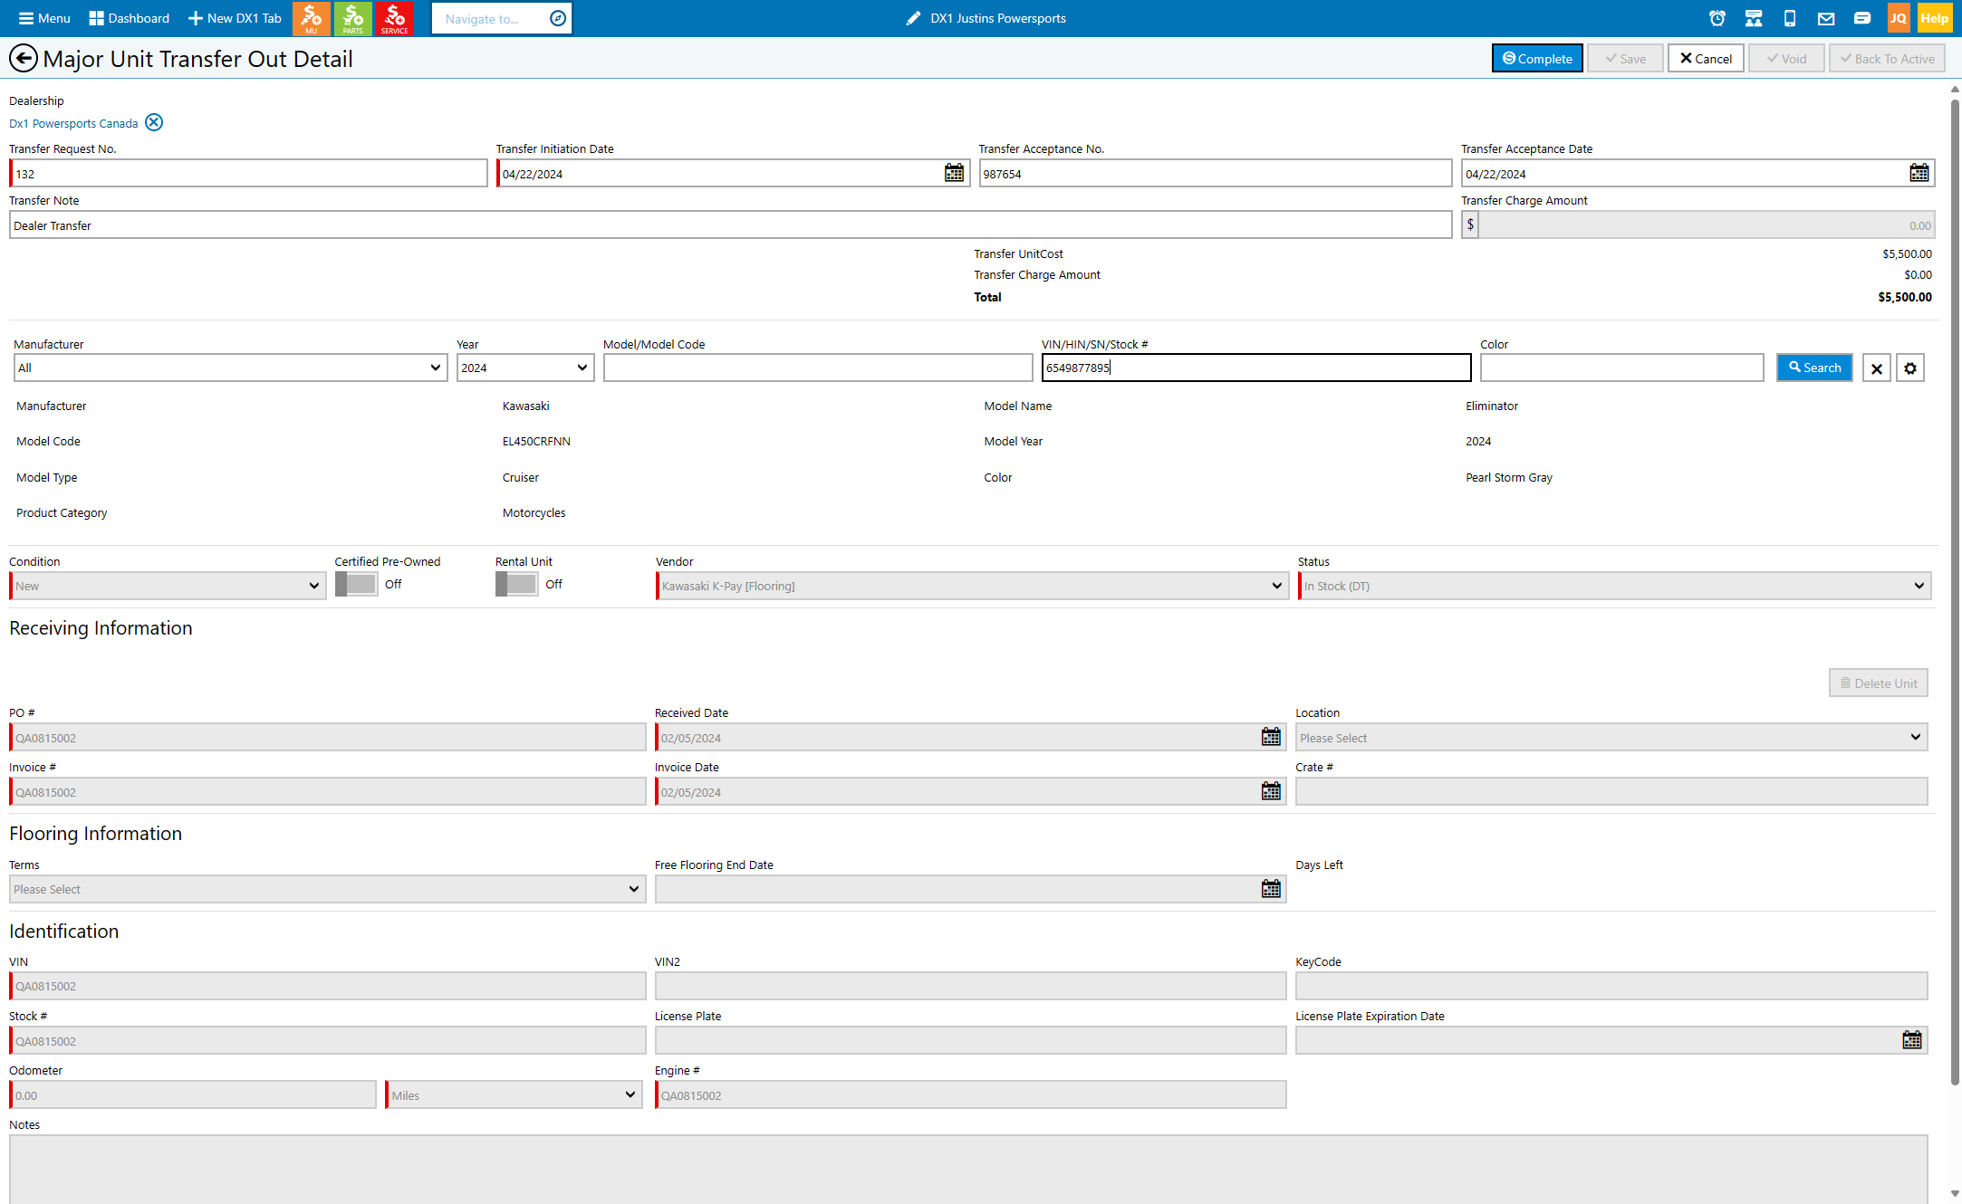Viewport: 1962px width, 1204px height.
Task: Open calendar for Transfer Acceptance Date
Action: [x=1919, y=173]
